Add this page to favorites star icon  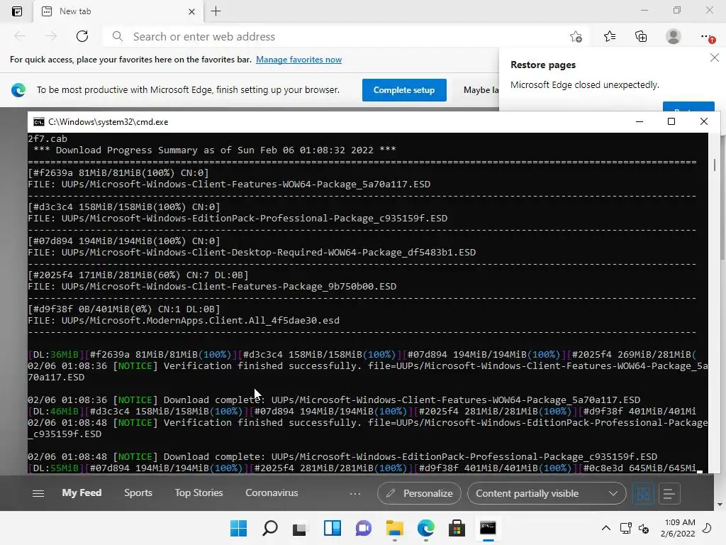click(x=576, y=37)
